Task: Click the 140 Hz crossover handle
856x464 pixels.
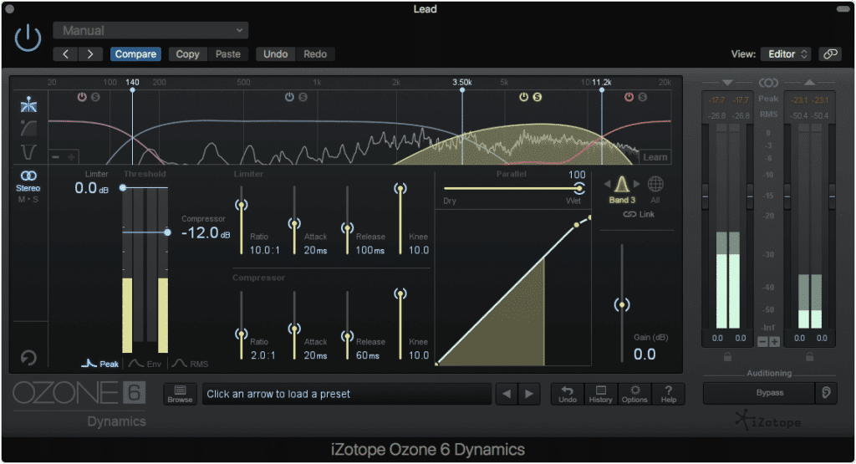Action: tap(132, 90)
